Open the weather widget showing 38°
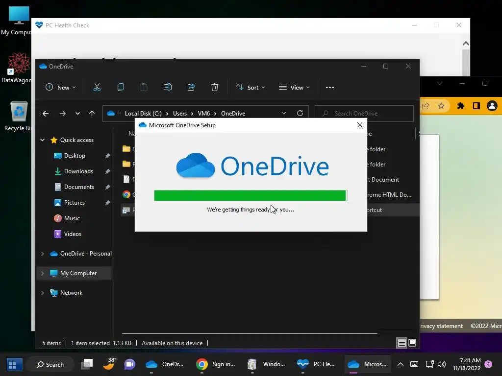The image size is (502, 376). (x=109, y=364)
